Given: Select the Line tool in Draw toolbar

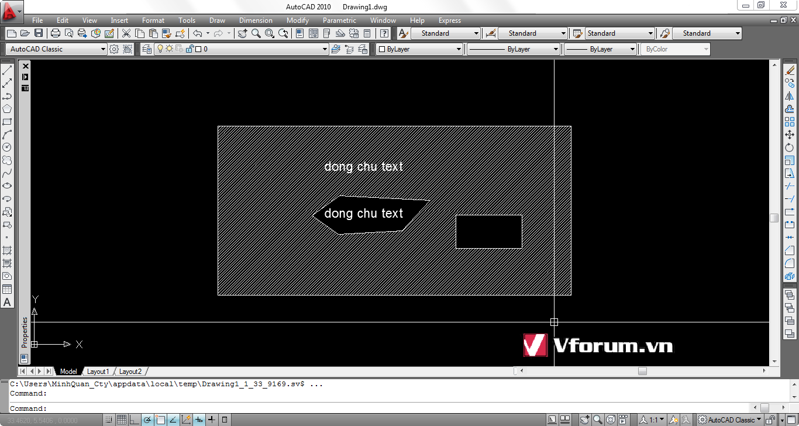Looking at the screenshot, I should (x=7, y=71).
